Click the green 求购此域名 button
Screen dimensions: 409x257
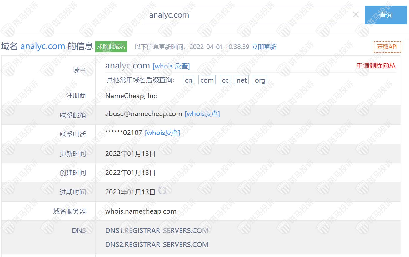click(x=111, y=47)
